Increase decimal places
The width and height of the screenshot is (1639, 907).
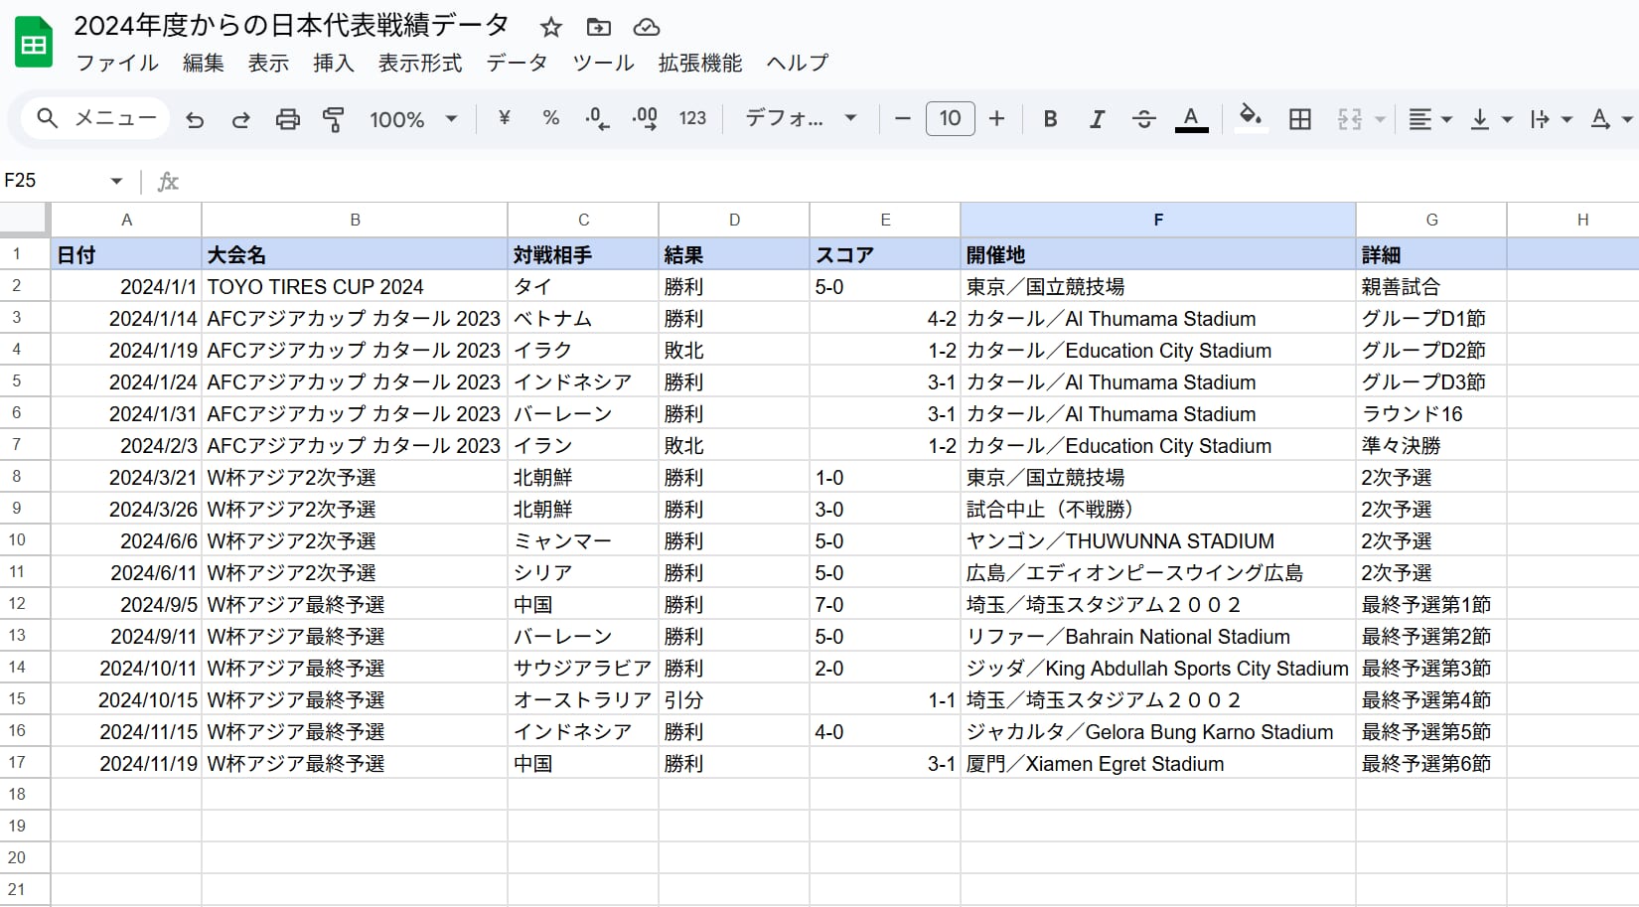click(645, 118)
